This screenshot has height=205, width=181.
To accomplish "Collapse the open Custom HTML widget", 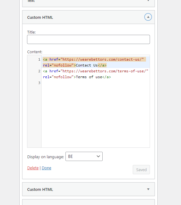I will coord(148,17).
